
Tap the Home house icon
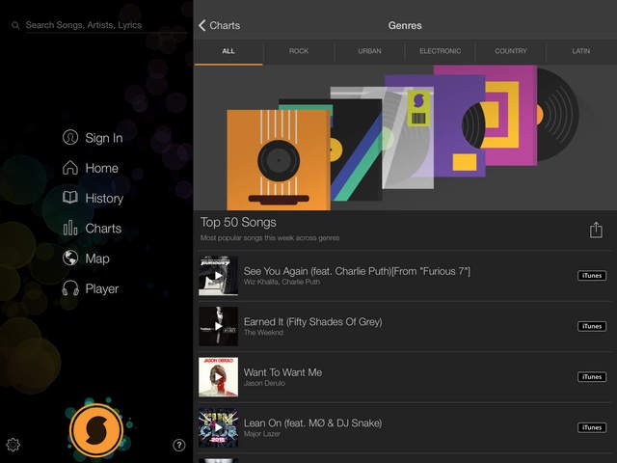point(70,168)
